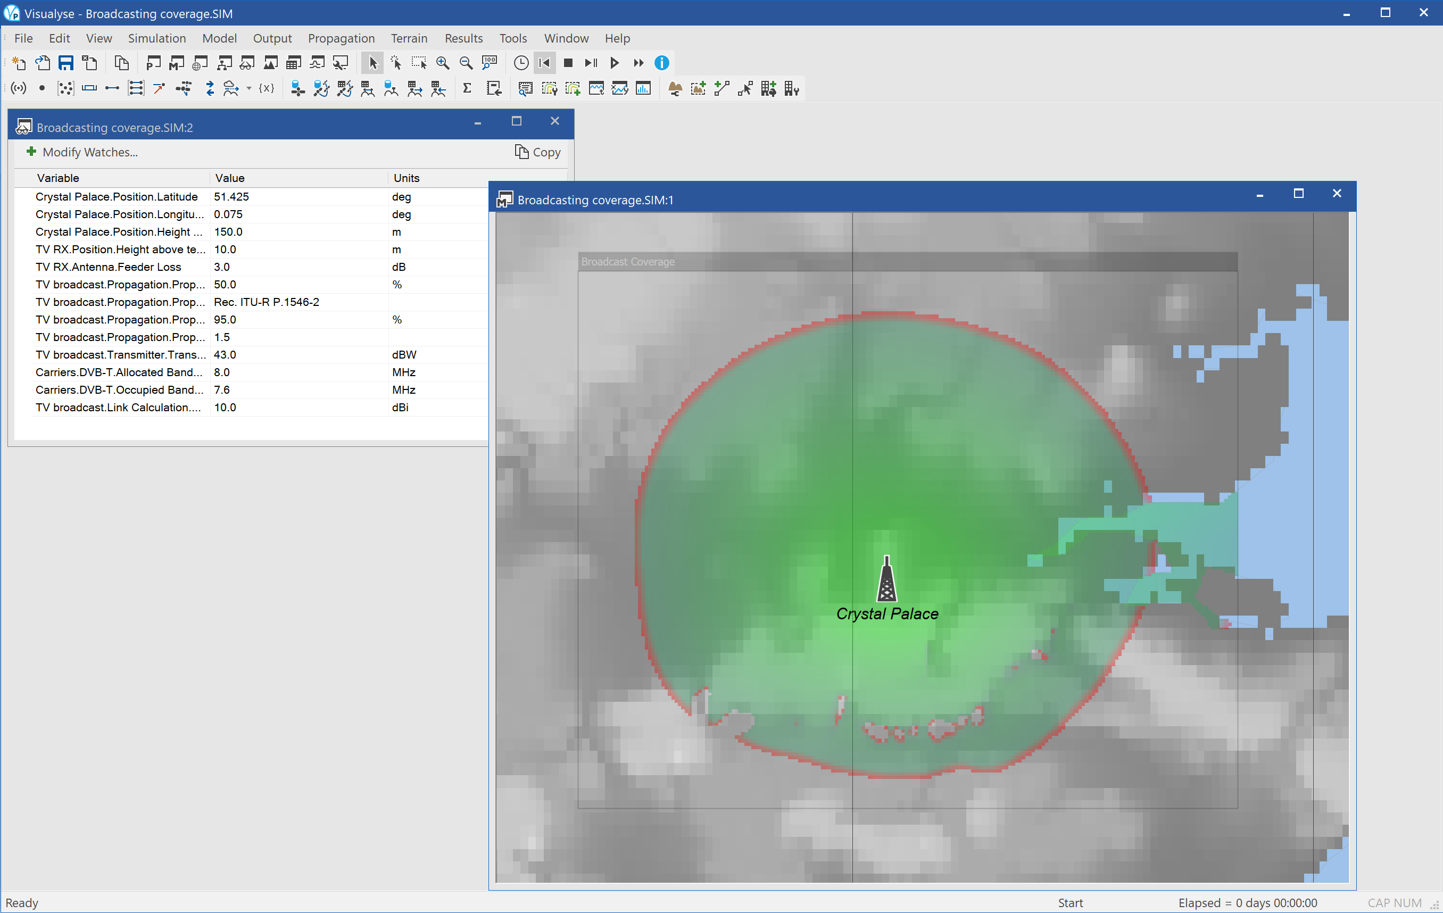
Task: Close the simulation file via toolbar
Action: 89,63
